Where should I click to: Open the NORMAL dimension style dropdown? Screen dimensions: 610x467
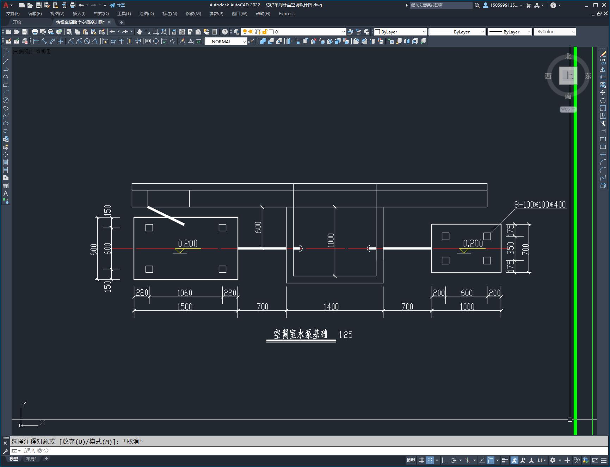coord(226,42)
